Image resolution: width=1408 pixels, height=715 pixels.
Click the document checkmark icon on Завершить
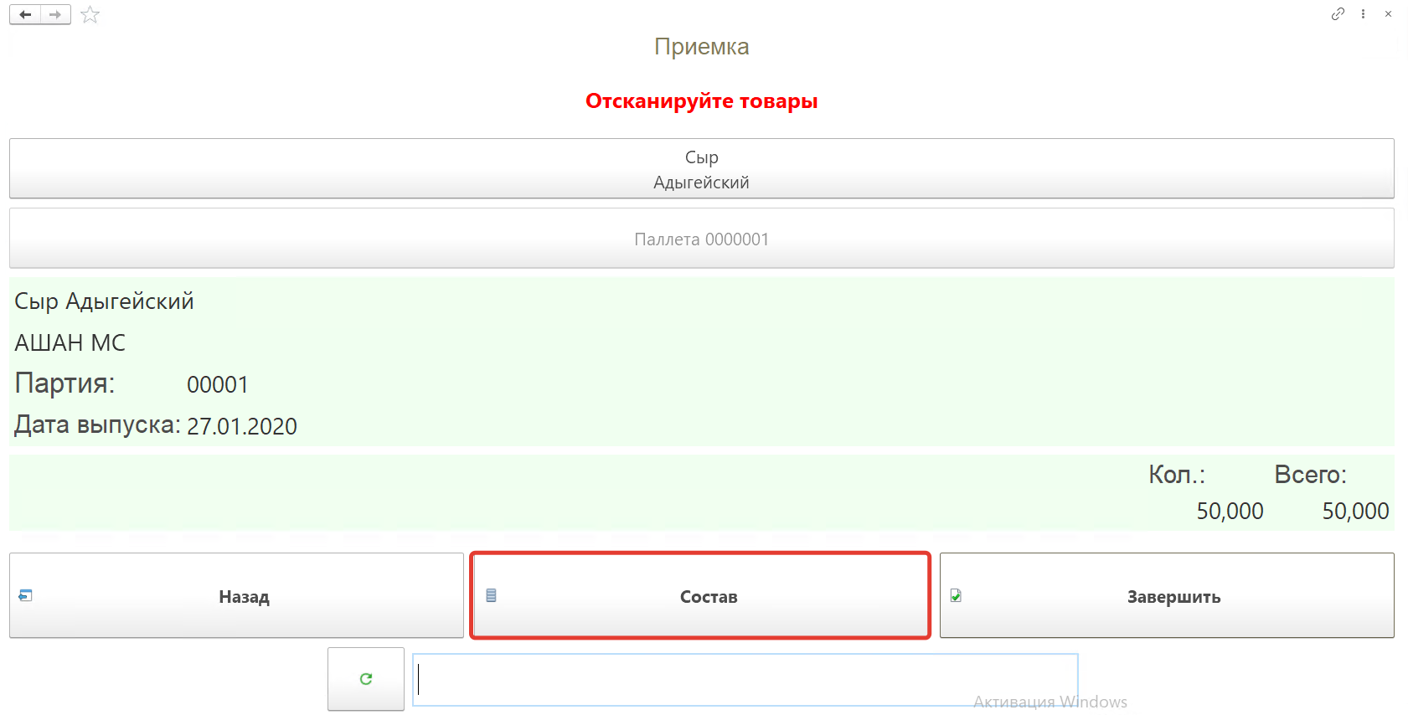click(x=956, y=595)
